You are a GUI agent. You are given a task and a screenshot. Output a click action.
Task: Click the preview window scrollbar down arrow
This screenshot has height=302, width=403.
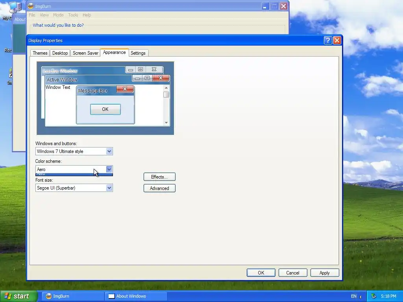coord(166,123)
